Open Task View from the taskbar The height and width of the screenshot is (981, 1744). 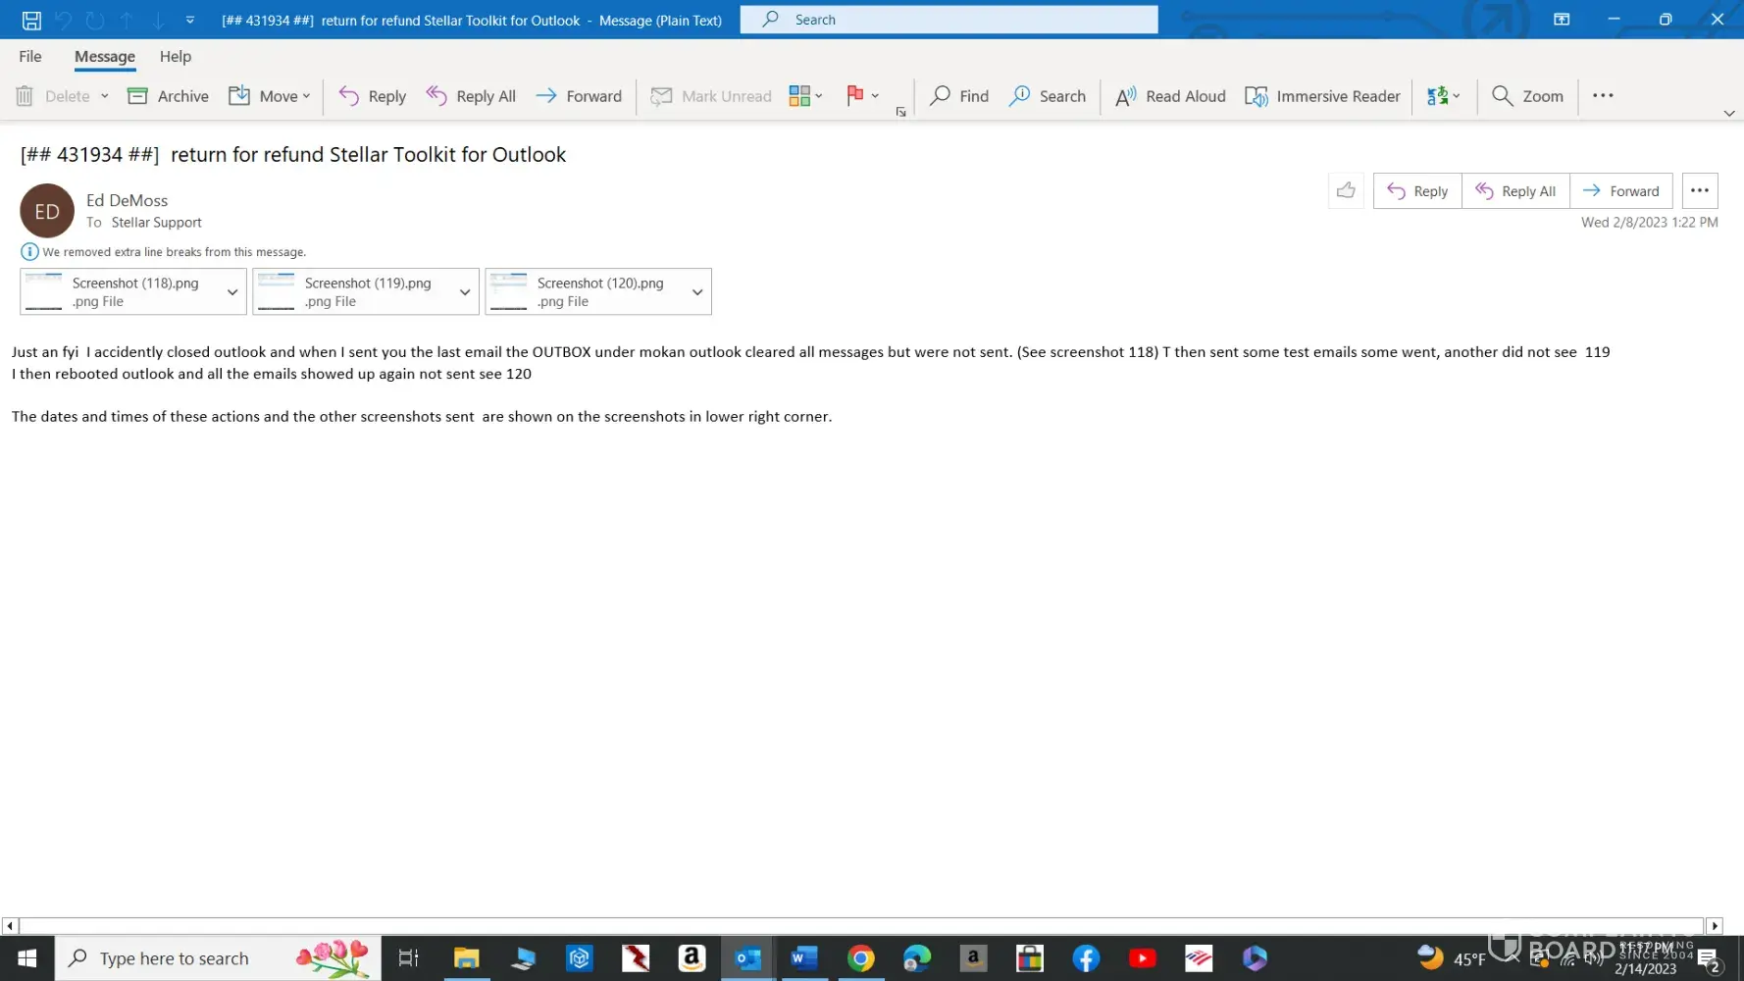(x=408, y=958)
